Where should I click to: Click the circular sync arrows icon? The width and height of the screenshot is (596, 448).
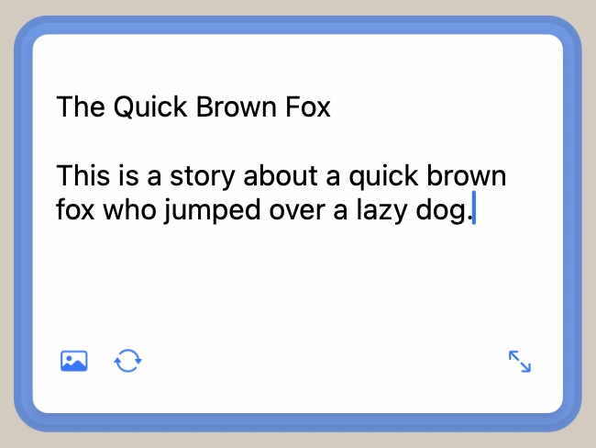pos(128,361)
